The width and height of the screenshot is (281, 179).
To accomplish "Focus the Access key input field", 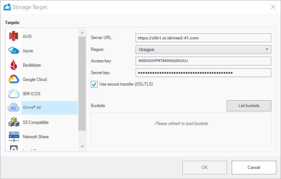I will [203, 61].
